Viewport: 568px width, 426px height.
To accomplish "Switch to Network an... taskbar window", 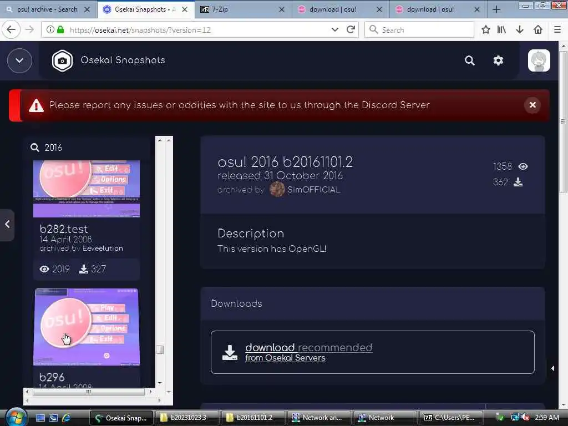I will [319, 418].
